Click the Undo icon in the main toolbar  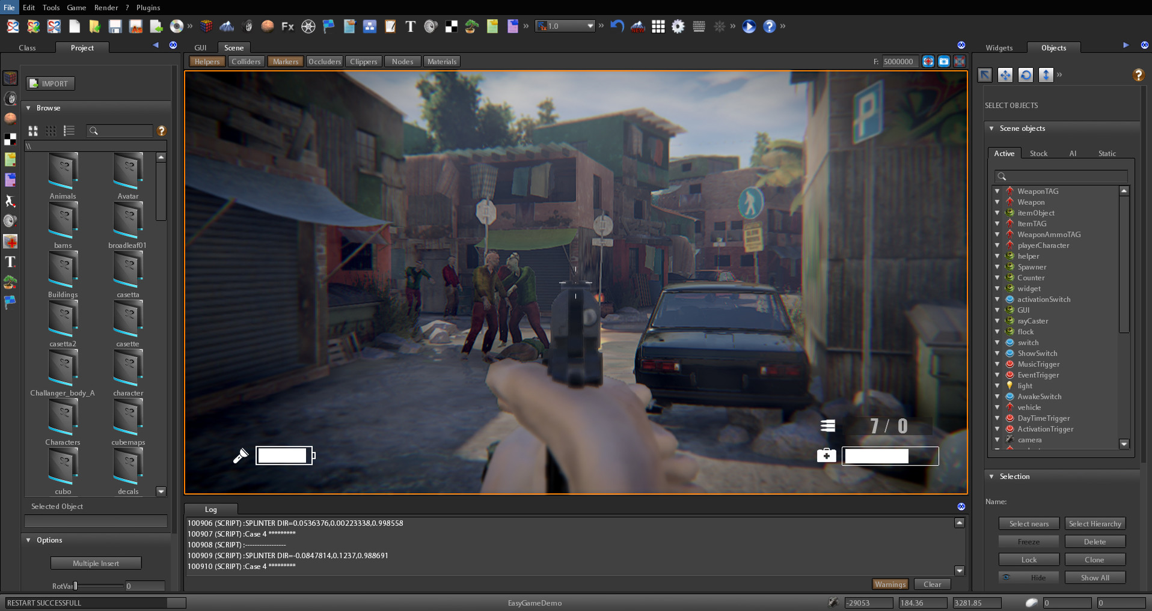pyautogui.click(x=616, y=26)
